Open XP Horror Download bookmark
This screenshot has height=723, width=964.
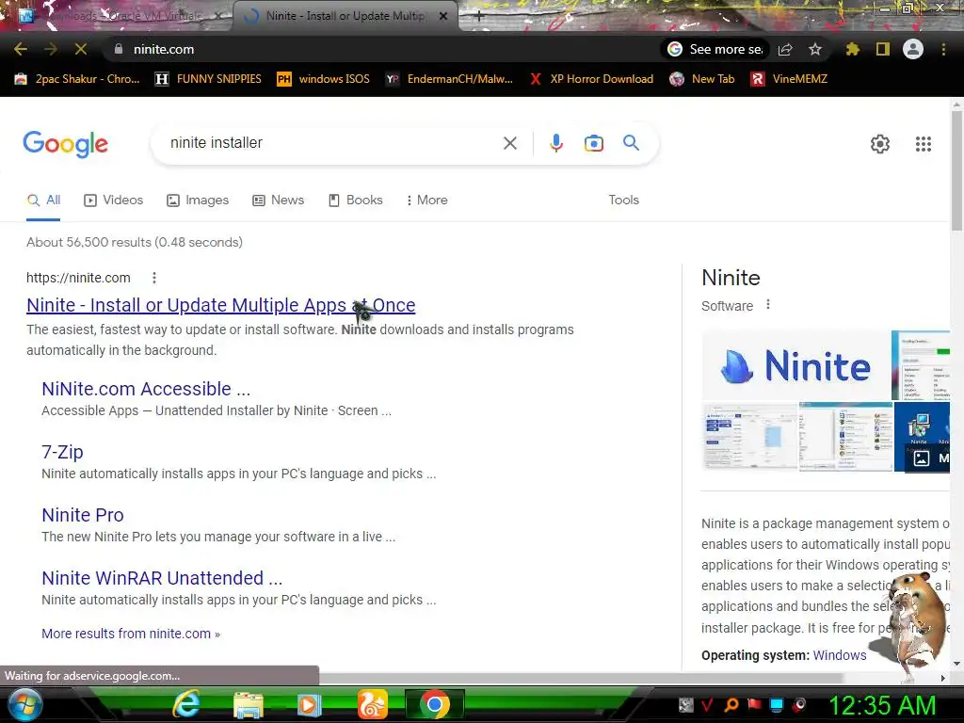click(591, 79)
